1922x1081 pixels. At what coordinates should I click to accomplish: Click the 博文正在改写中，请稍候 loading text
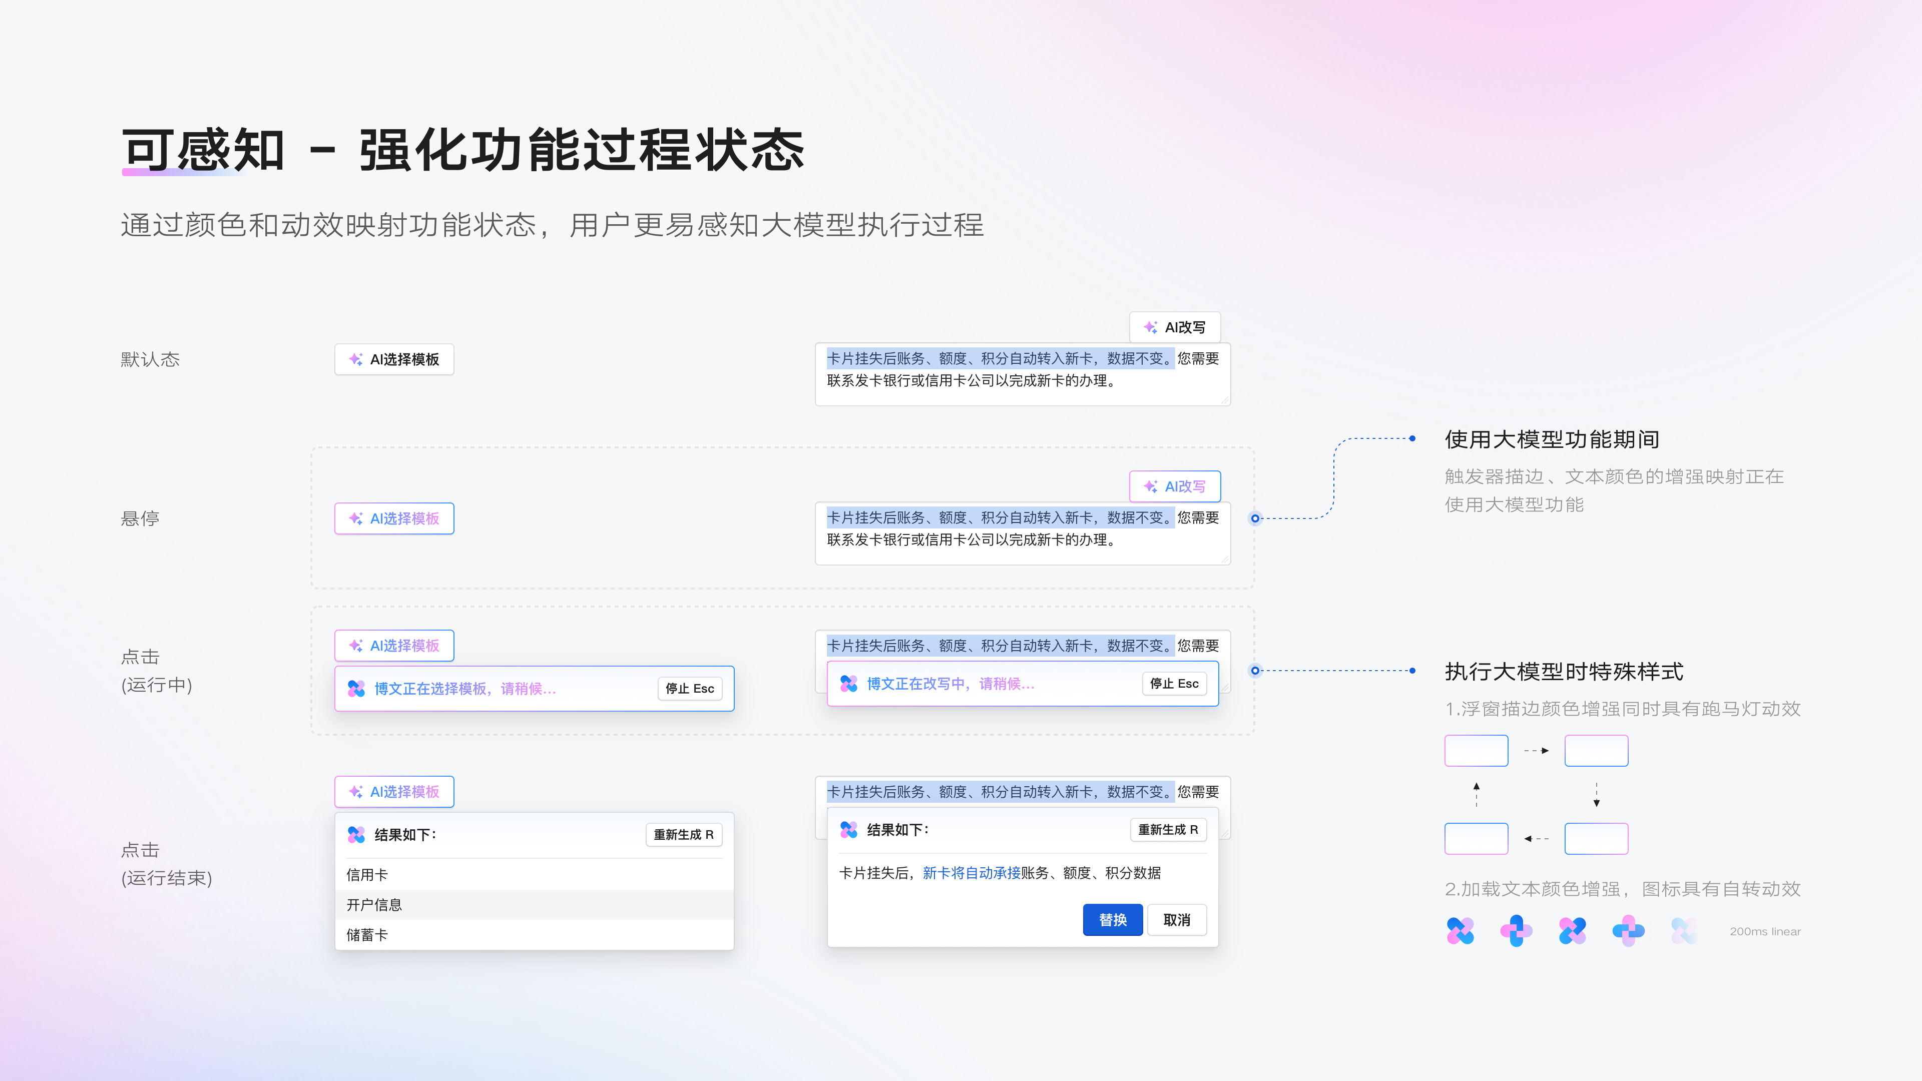[x=950, y=683]
